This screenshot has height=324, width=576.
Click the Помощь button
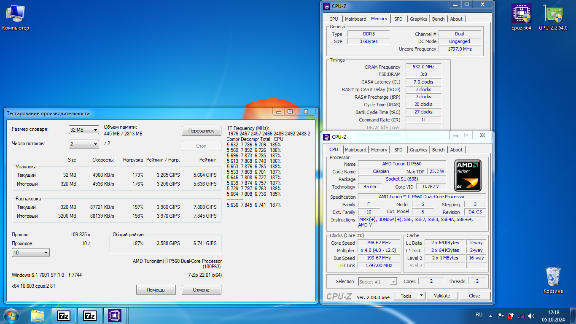156,290
